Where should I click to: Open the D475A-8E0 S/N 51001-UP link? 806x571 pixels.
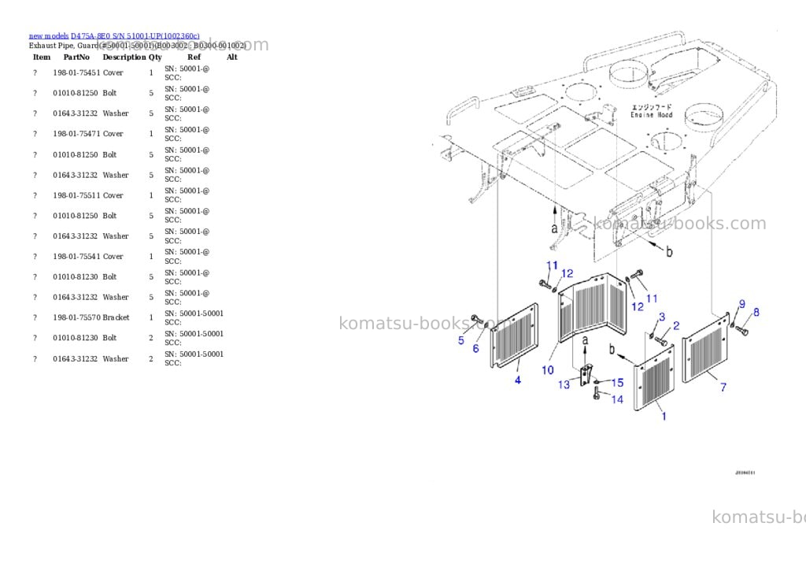(x=135, y=36)
